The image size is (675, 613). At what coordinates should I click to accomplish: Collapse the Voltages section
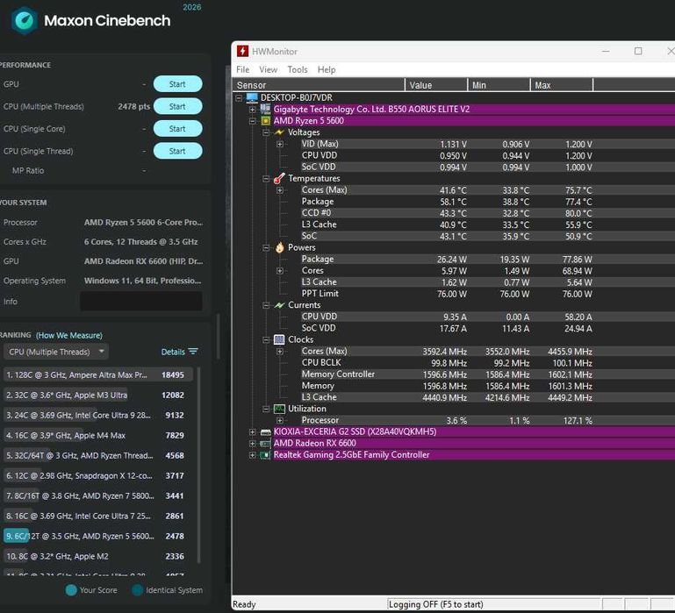click(266, 132)
